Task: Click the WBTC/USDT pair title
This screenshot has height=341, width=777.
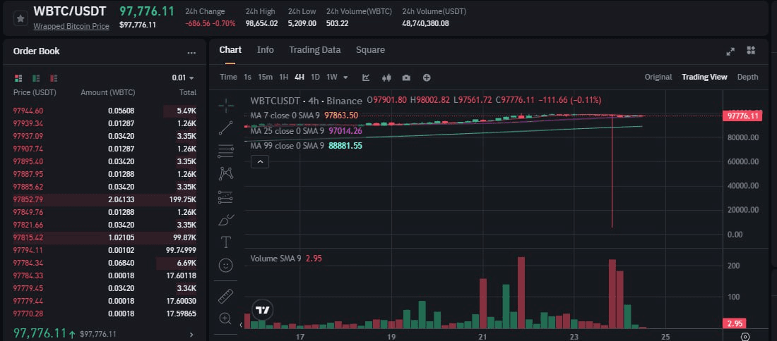Action: click(69, 11)
